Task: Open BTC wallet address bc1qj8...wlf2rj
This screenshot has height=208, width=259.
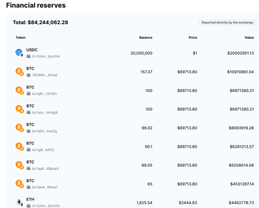Action: 43,150
